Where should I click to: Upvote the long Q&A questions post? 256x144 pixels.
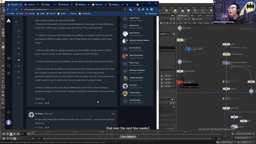(x=47, y=103)
